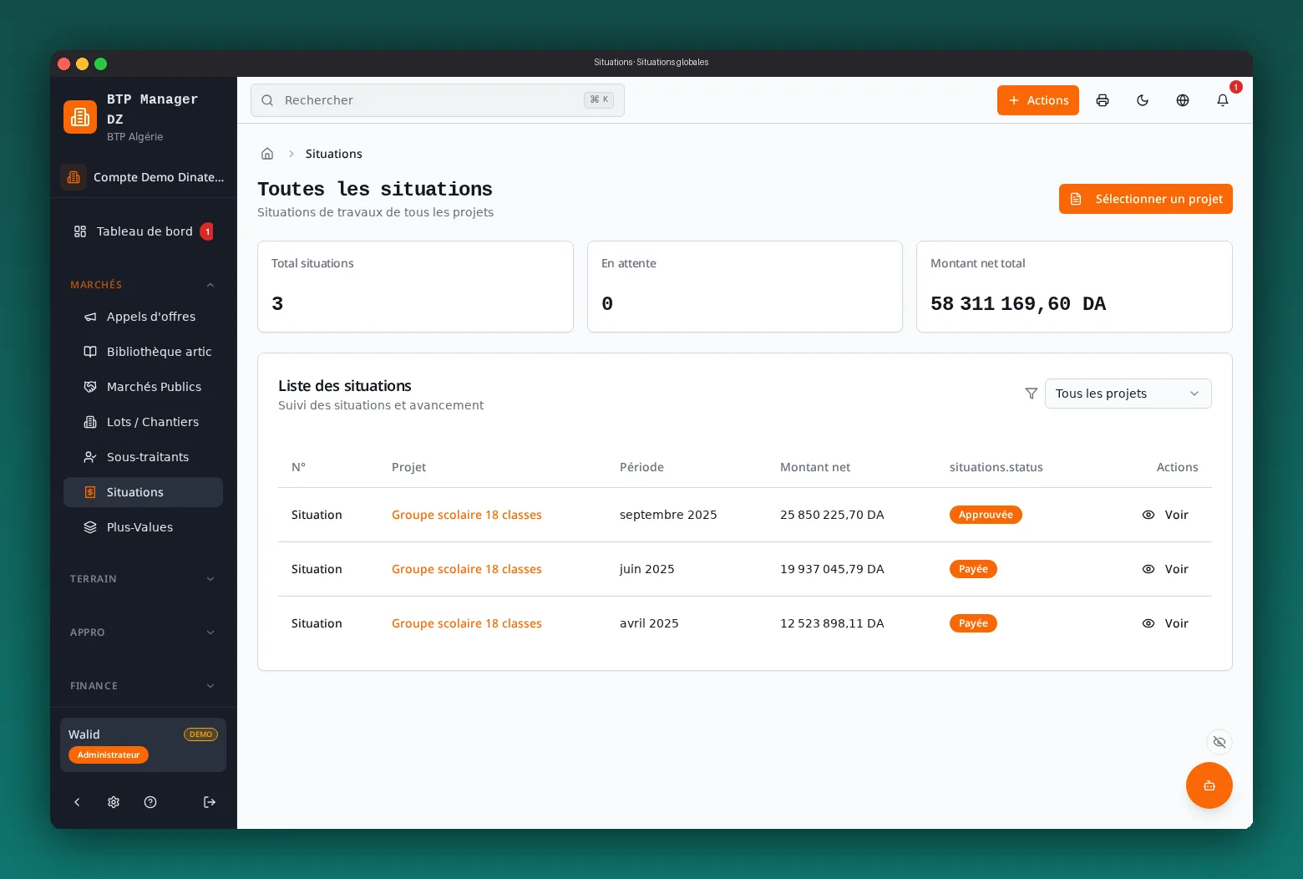The image size is (1303, 879).
Task: Open Bibliothèque artic menu item
Action: 143,352
